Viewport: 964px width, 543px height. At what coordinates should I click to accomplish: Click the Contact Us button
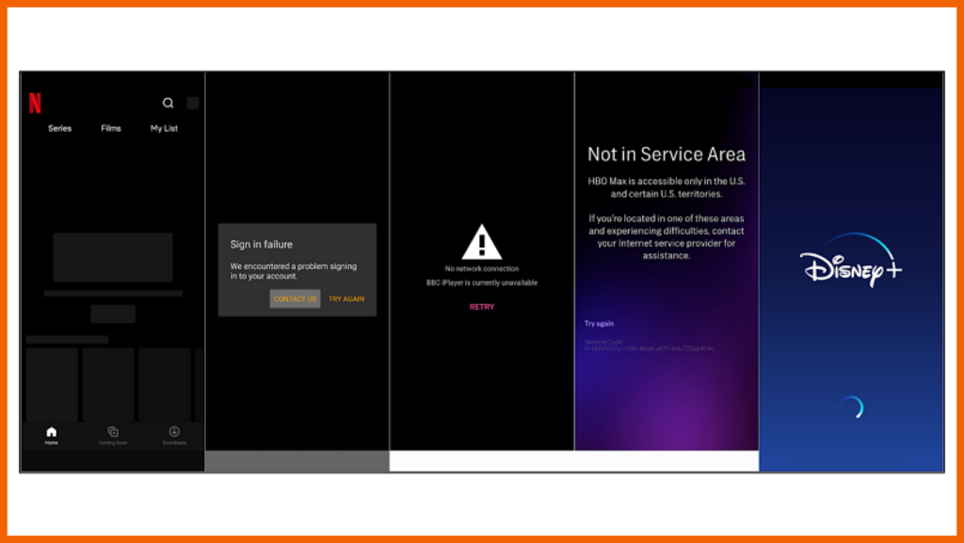click(295, 298)
